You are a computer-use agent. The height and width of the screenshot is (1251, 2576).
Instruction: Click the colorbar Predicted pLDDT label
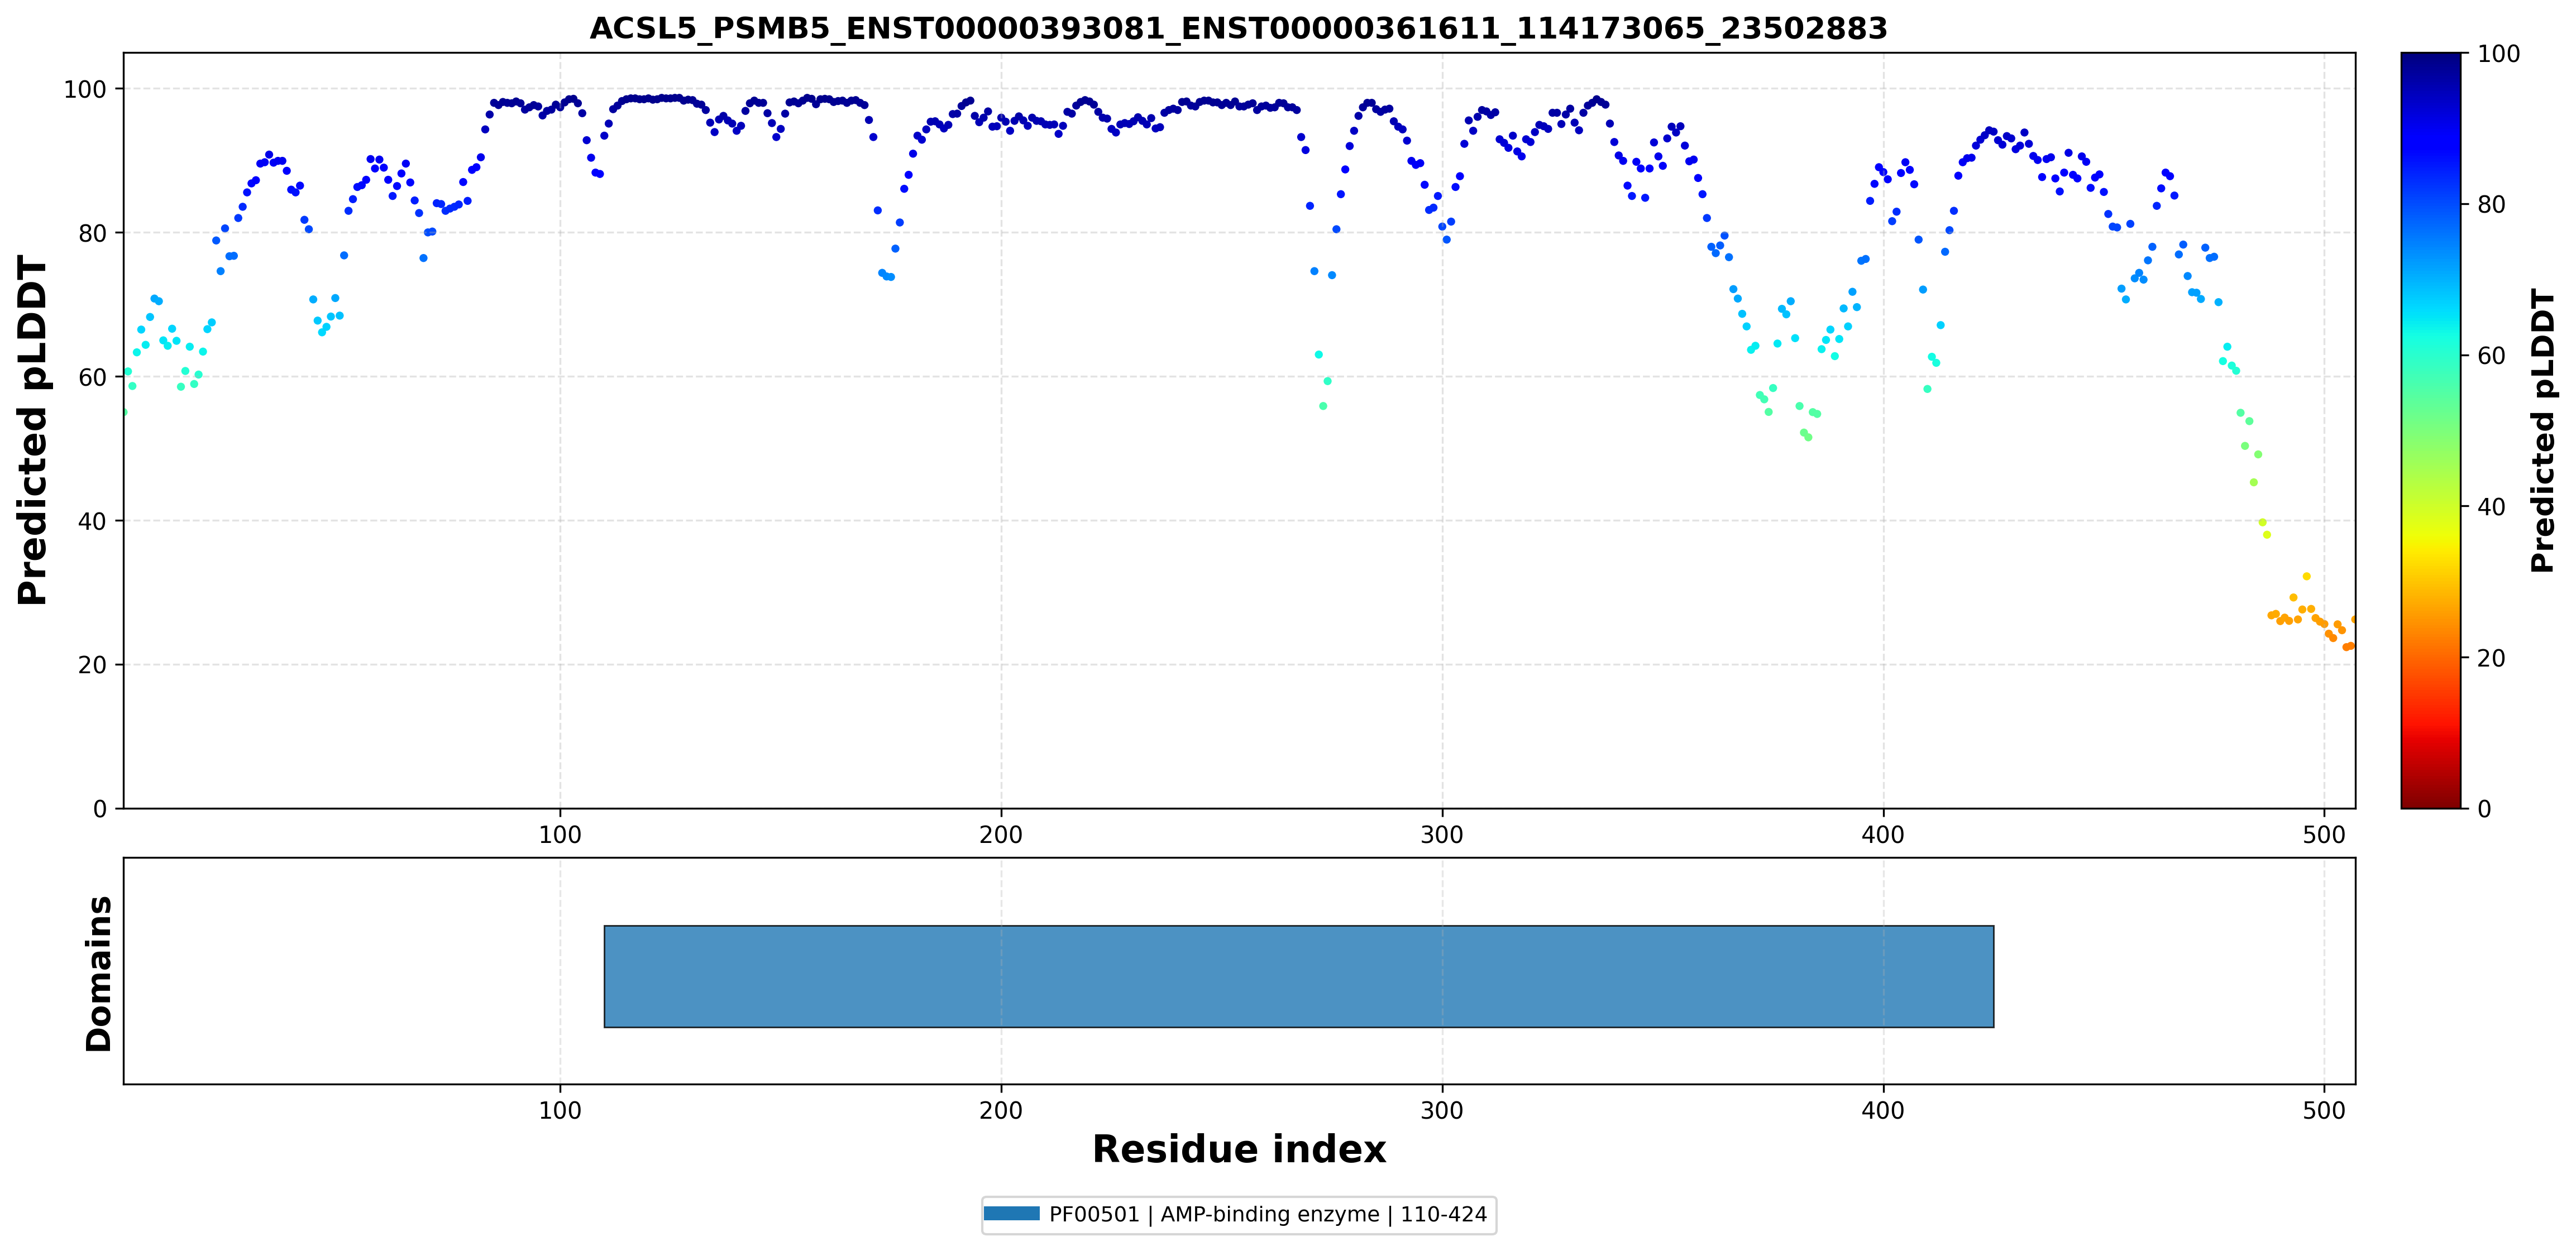2542,430
